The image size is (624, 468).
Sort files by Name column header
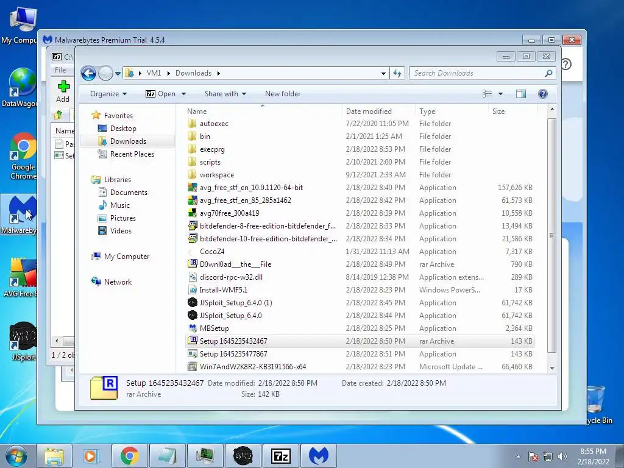[263, 112]
